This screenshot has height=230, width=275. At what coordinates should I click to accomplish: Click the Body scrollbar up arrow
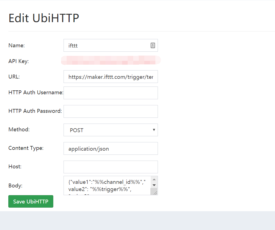tap(154, 179)
